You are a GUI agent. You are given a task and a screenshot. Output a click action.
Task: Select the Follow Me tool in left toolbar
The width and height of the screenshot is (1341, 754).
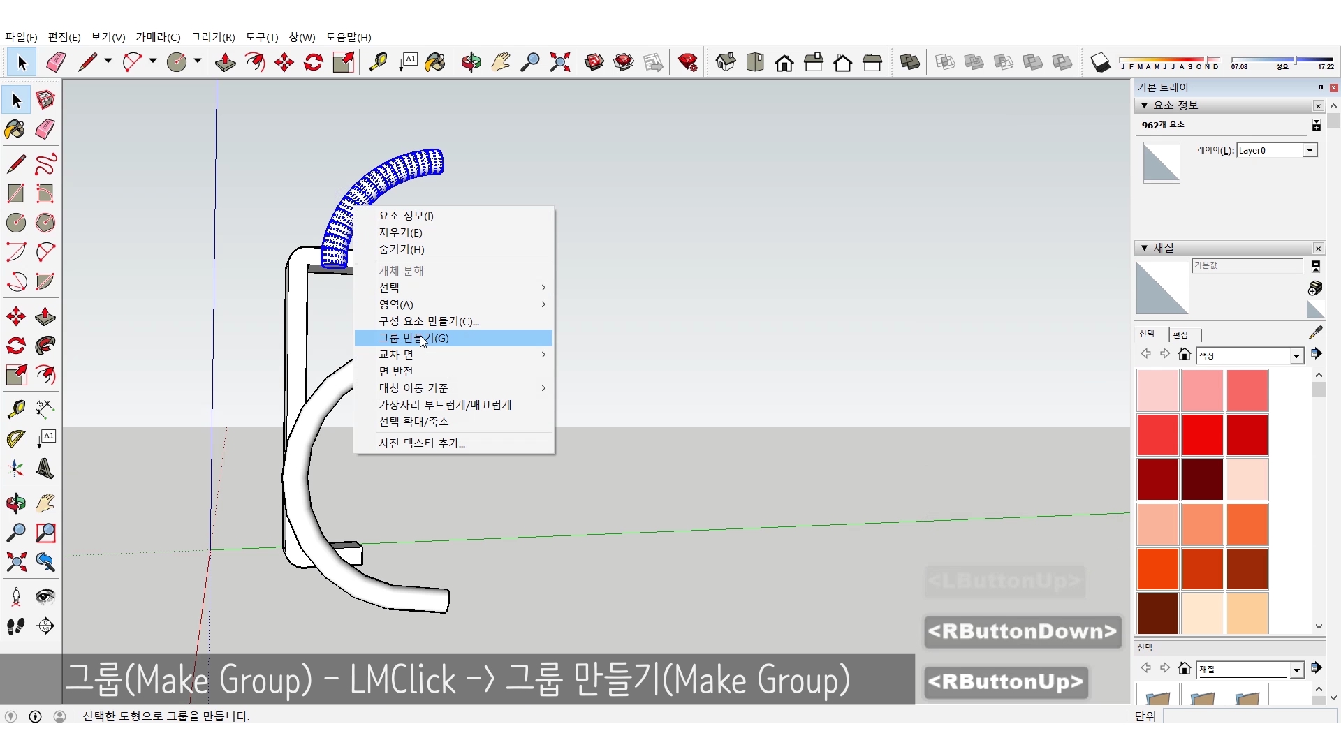point(45,346)
